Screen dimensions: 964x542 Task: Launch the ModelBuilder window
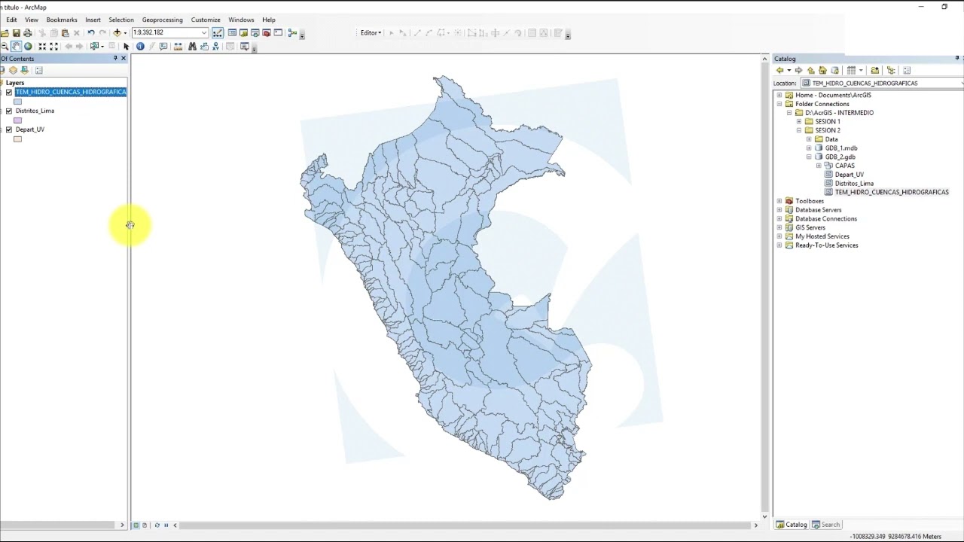coord(292,33)
